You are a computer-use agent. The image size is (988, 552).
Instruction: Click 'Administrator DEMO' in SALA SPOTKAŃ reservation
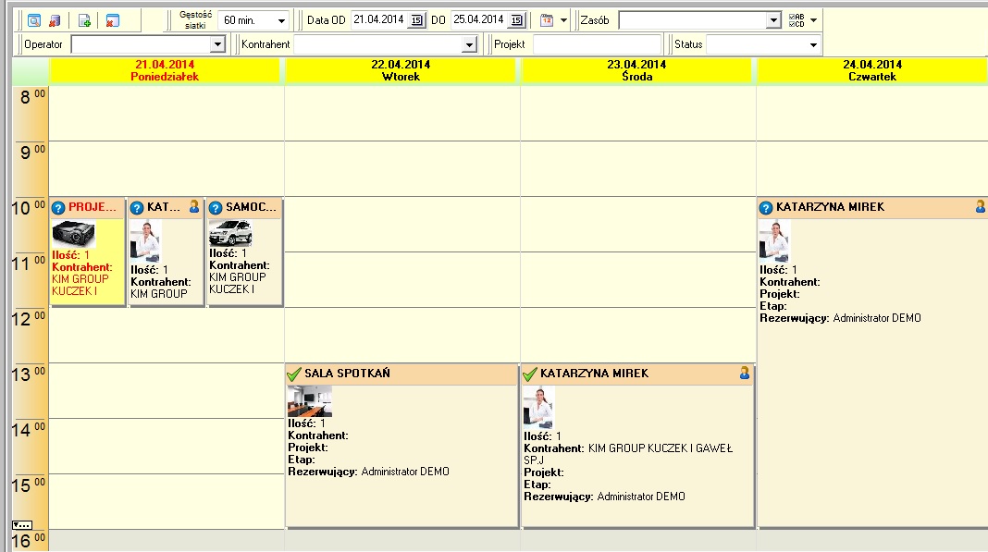[x=405, y=472]
